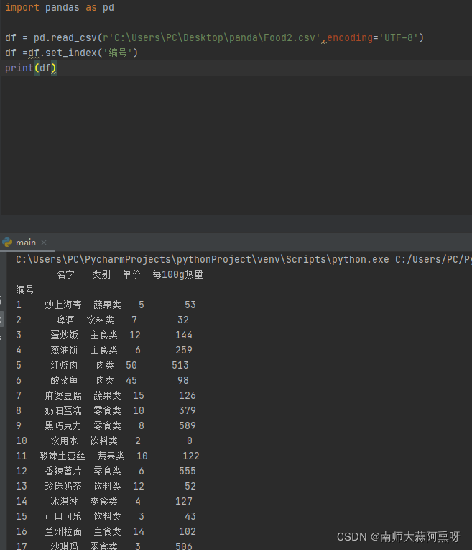The height and width of the screenshot is (550, 472).
Task: Click '主食类' category in row 16
Action: [x=107, y=531]
